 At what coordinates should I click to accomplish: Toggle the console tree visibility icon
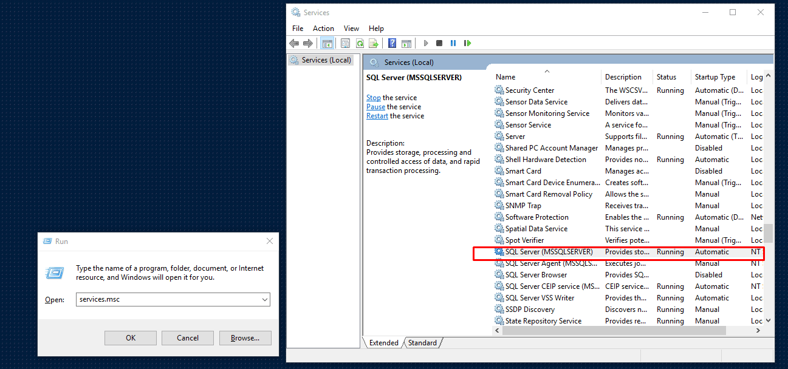tap(327, 43)
